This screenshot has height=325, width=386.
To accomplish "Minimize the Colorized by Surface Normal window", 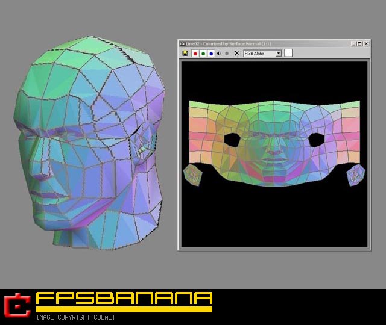I will pyautogui.click(x=353, y=43).
